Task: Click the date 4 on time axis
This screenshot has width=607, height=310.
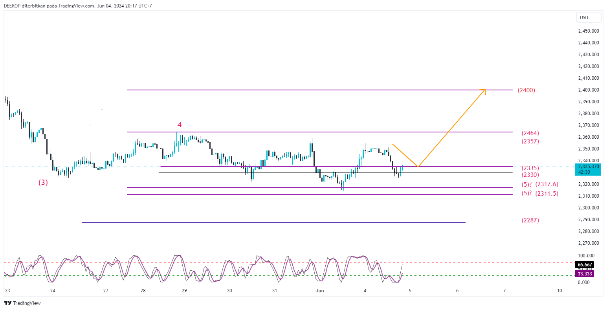Action: point(365,291)
